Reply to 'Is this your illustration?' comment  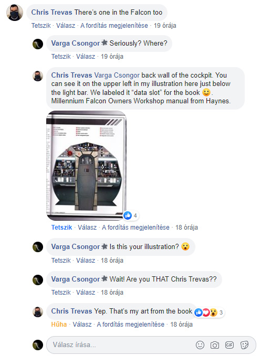pyautogui.click(x=86, y=260)
